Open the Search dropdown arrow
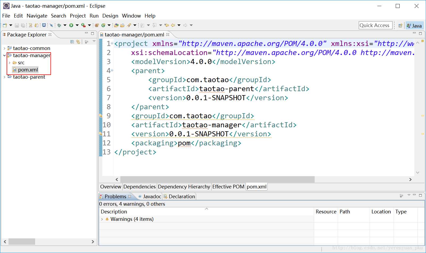 (135, 25)
